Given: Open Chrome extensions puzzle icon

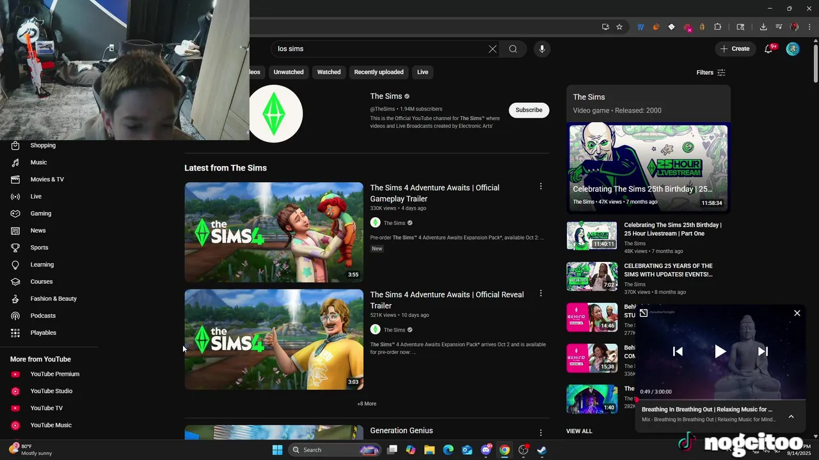Looking at the screenshot, I should 717,27.
